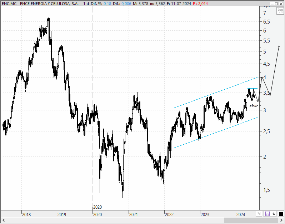Viewport: 285px width, 224px height.
Task: Click price axis label 5,5
Action: click(266, 41)
